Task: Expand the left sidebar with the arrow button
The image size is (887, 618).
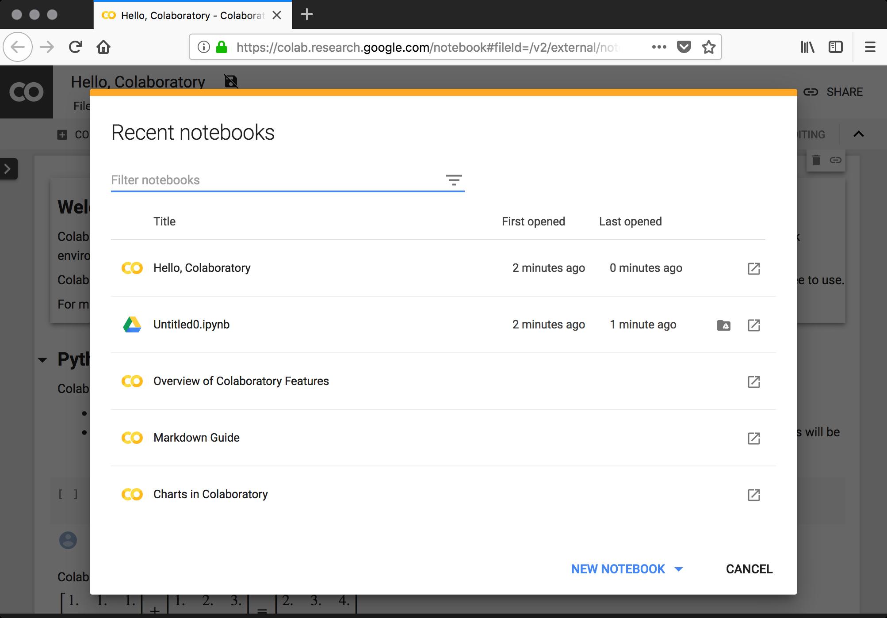Action: coord(8,169)
